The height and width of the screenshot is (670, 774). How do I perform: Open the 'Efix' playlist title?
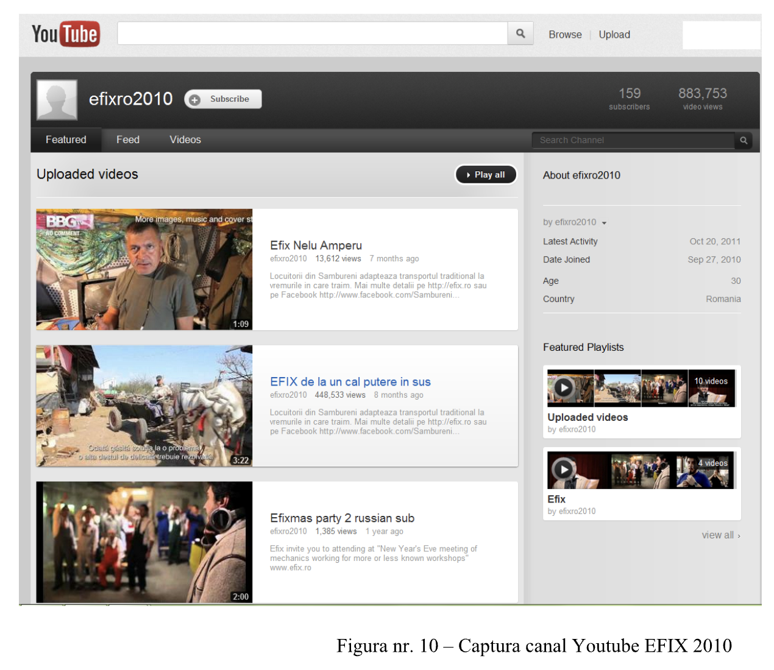click(x=556, y=499)
